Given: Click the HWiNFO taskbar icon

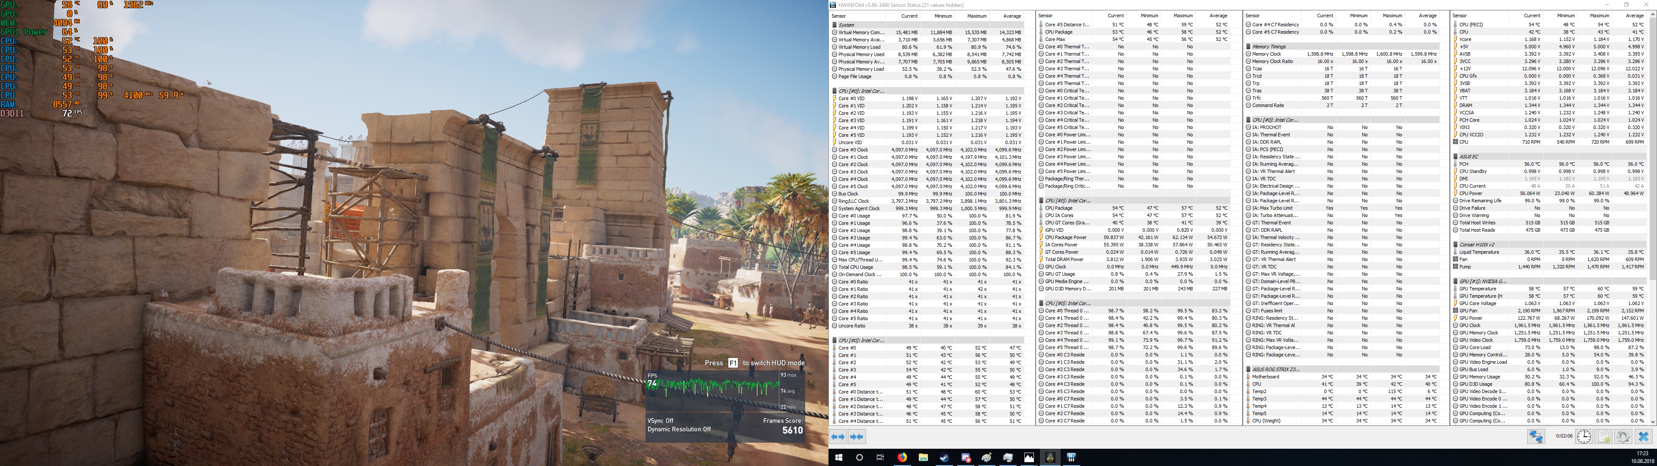Looking at the screenshot, I should pos(1071,457).
